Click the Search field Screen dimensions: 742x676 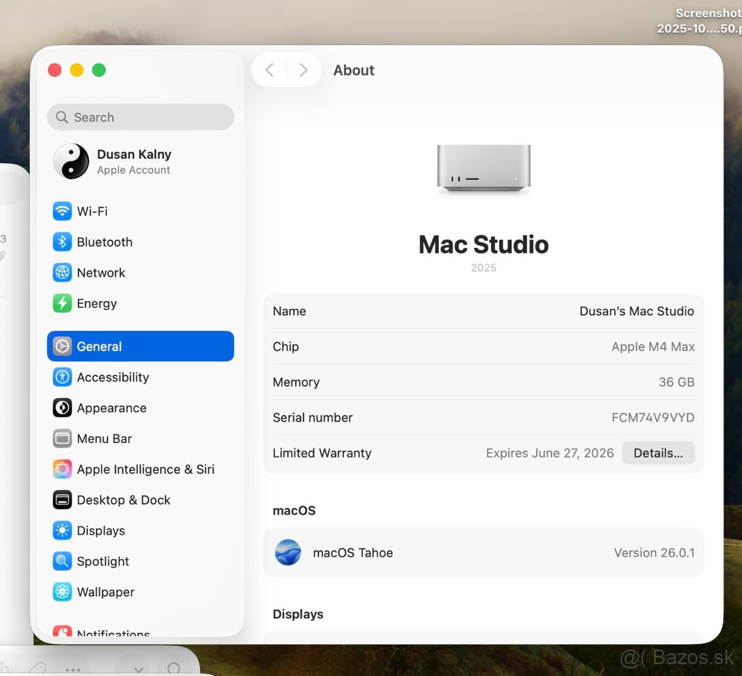pos(140,117)
